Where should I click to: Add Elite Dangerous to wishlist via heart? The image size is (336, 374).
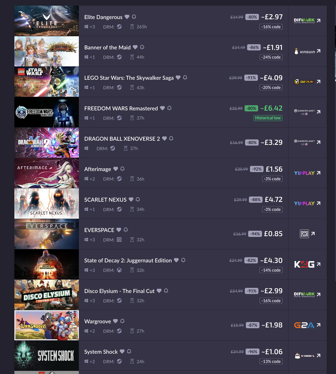127,17
